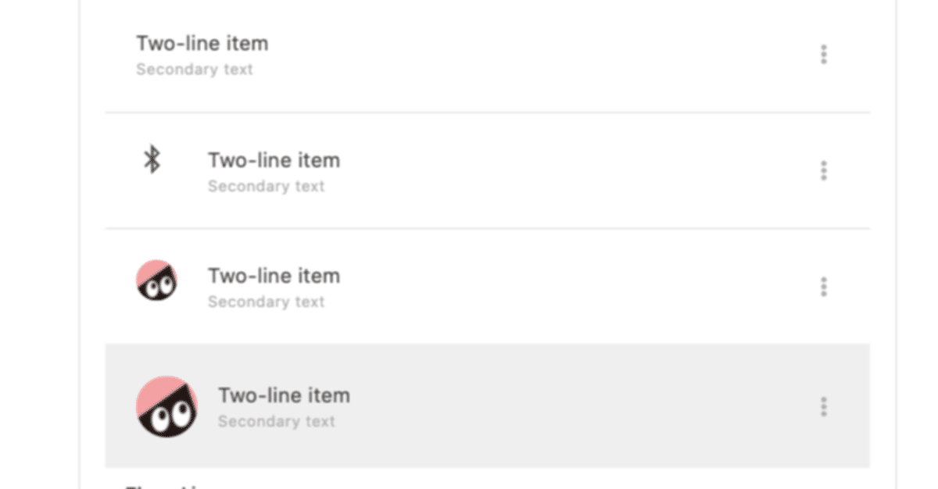Select the "Two-line item" title in the icon-less row

tap(202, 44)
